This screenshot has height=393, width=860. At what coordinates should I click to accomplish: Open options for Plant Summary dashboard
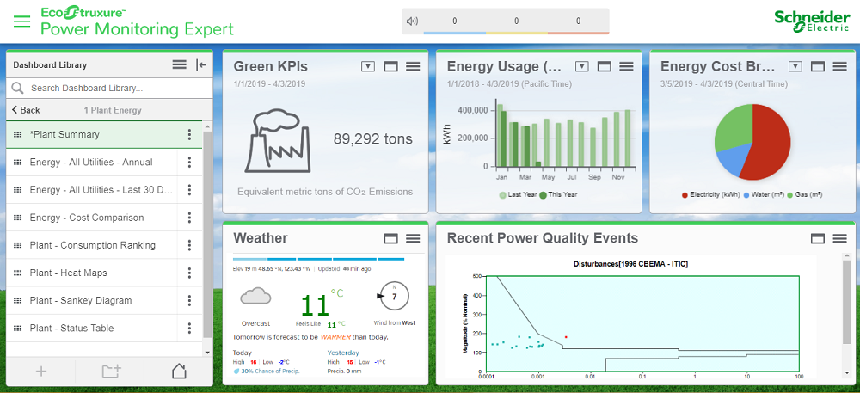tap(189, 135)
